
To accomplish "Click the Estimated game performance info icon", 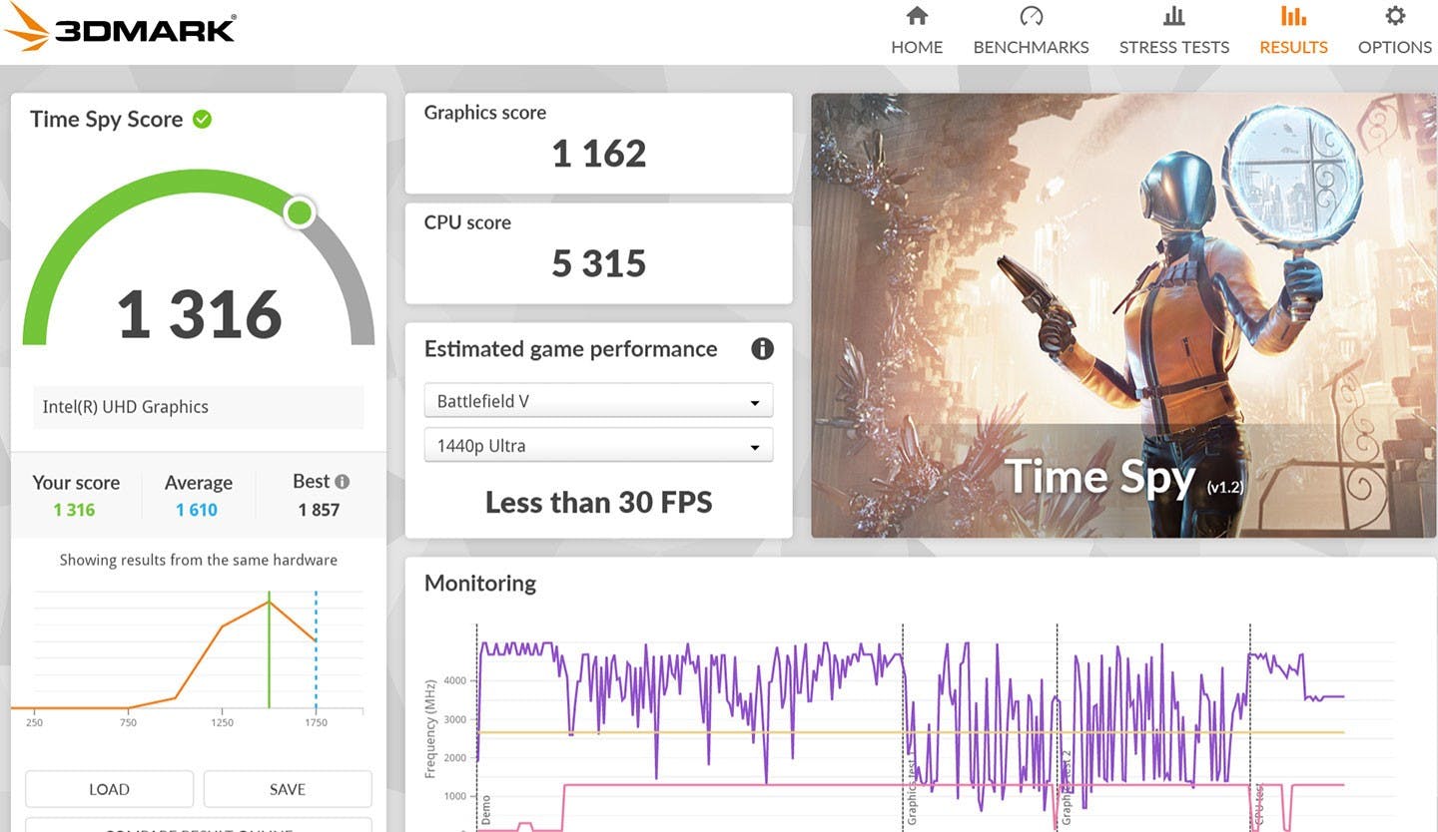I will (762, 349).
